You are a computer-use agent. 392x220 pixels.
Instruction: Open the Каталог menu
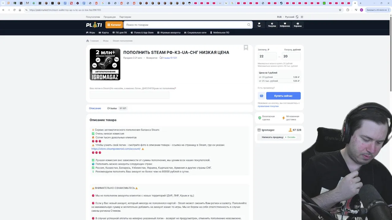click(114, 25)
